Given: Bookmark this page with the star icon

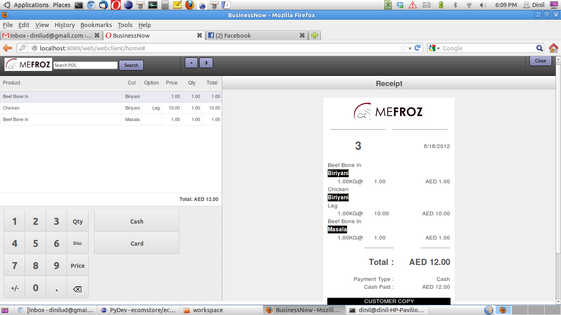Looking at the screenshot, I should [403, 48].
